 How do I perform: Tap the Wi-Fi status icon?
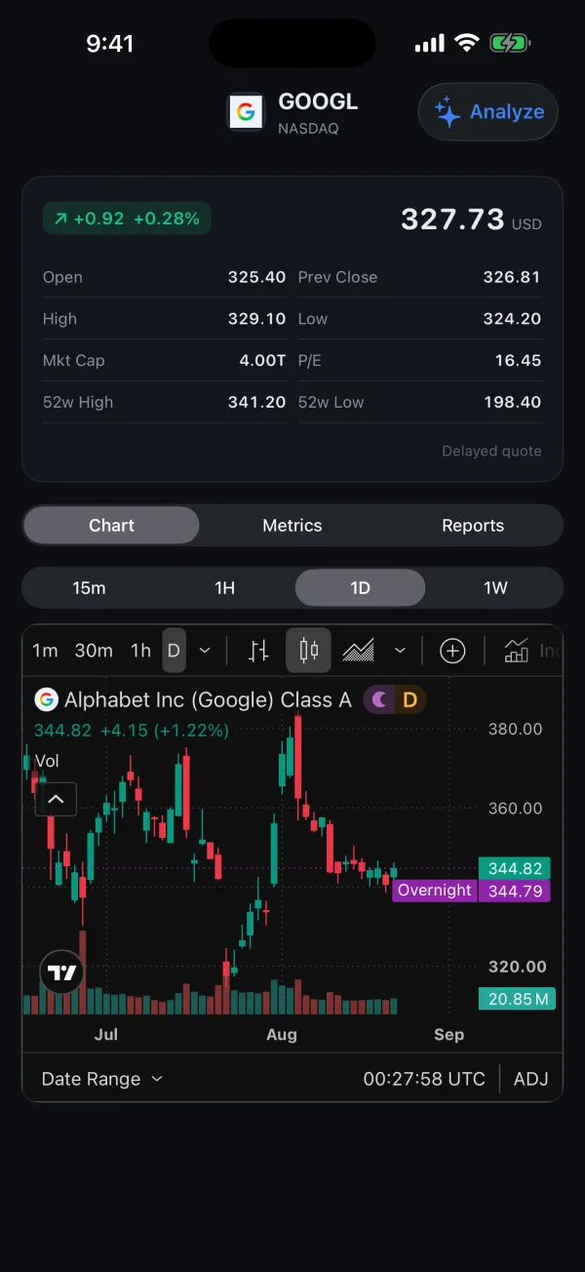click(x=467, y=43)
